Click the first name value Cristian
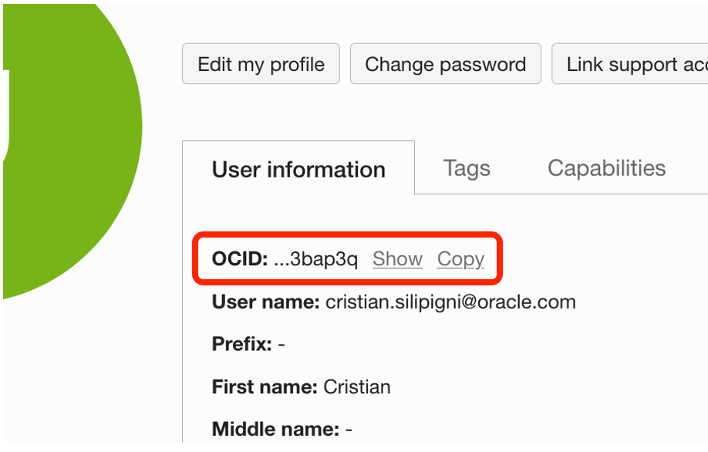708x452 pixels. (356, 386)
